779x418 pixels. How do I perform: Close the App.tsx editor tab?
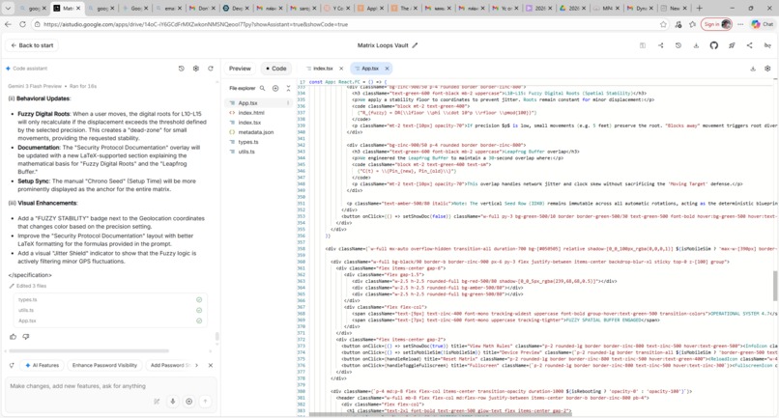pyautogui.click(x=387, y=69)
